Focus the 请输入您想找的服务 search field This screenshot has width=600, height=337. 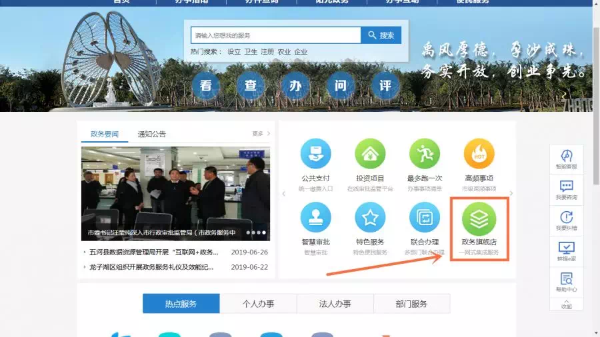point(276,35)
